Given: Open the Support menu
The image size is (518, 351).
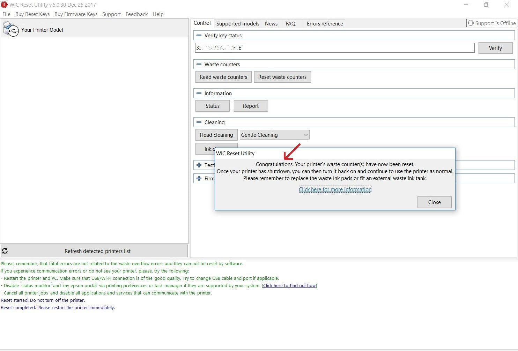Looking at the screenshot, I should [111, 14].
